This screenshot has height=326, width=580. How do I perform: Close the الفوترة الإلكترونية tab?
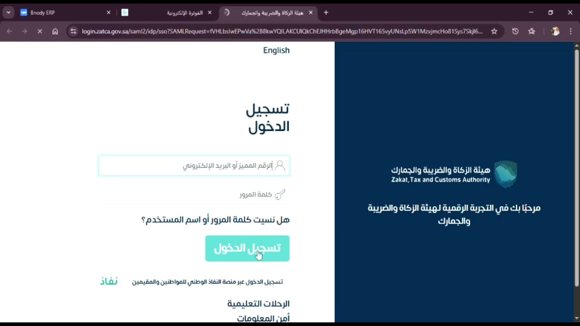pos(209,13)
